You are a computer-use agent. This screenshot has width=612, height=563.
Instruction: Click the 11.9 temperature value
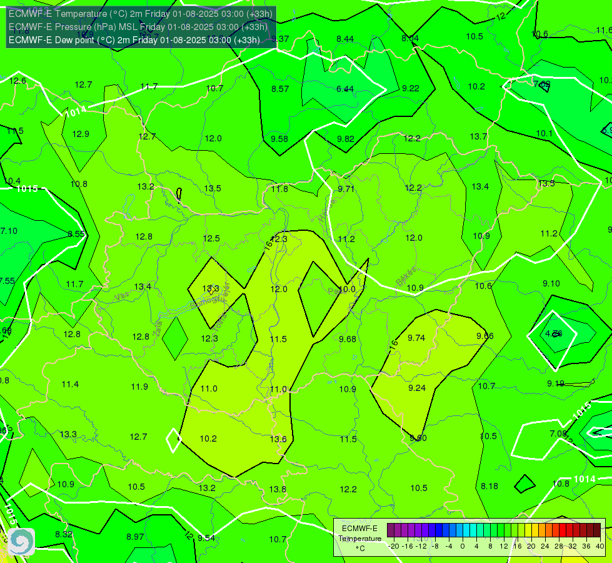point(139,387)
